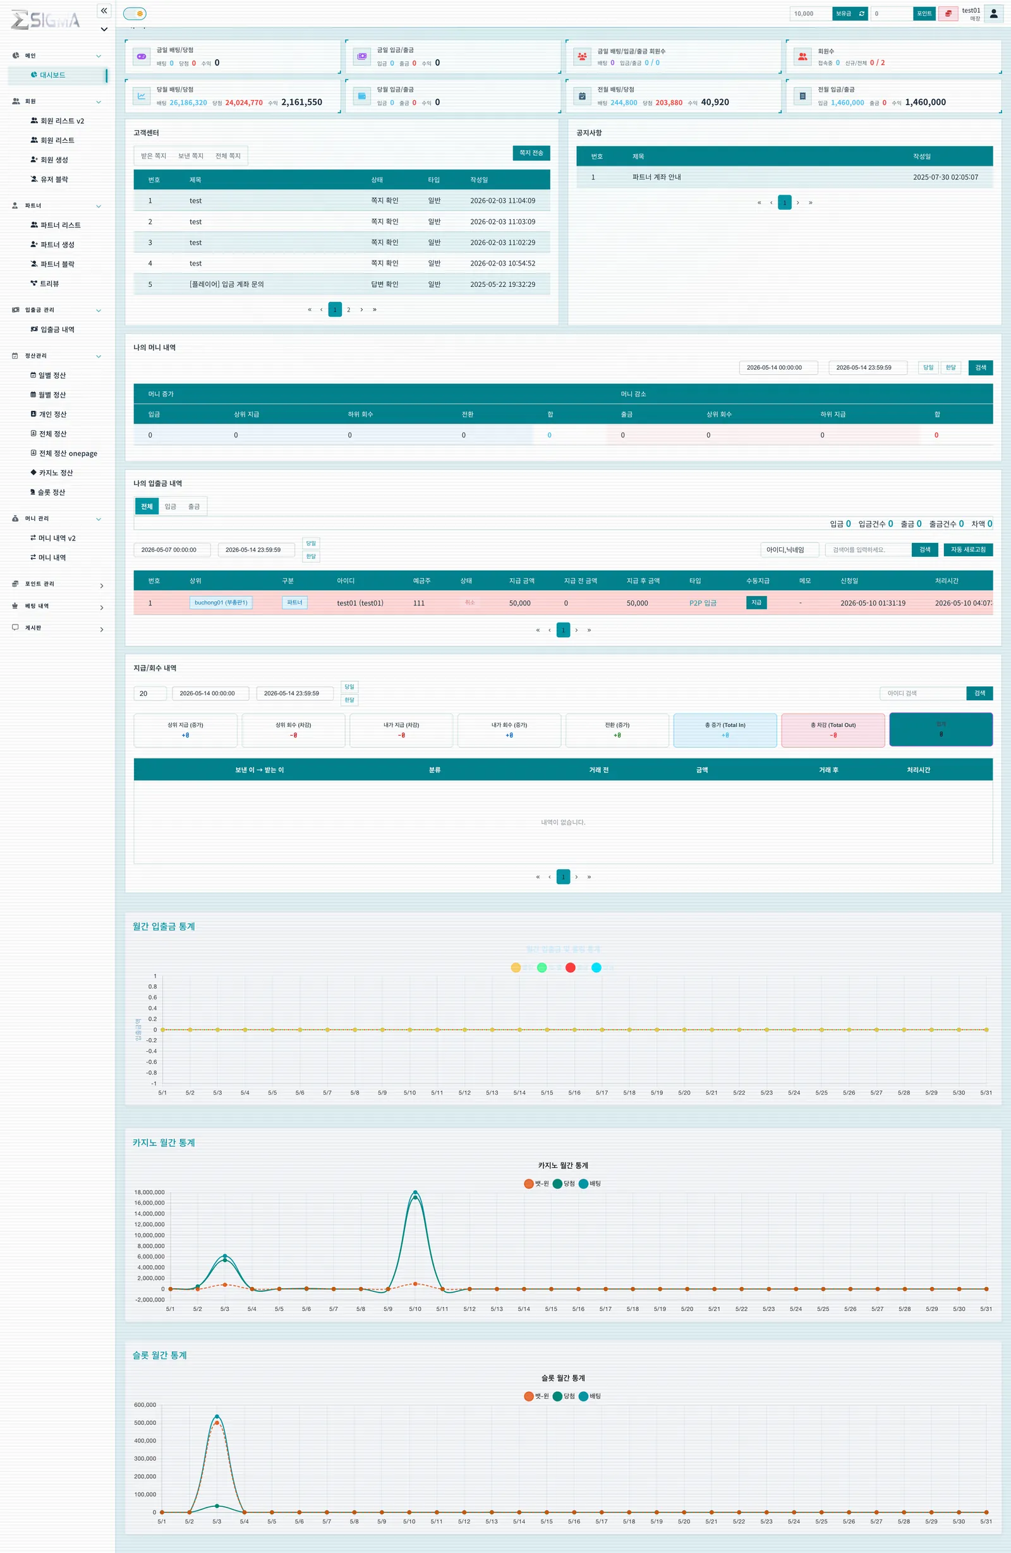The image size is (1011, 1553).
Task: Open 카지노 정산 sidebar item
Action: coord(52,473)
